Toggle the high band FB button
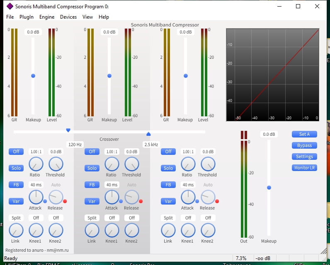Viewport: 330px width, 265px height. pyautogui.click(x=168, y=185)
